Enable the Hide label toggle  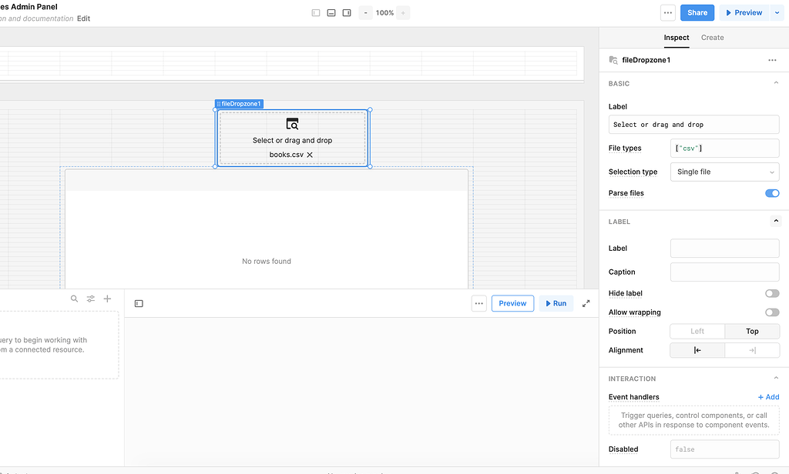click(771, 293)
